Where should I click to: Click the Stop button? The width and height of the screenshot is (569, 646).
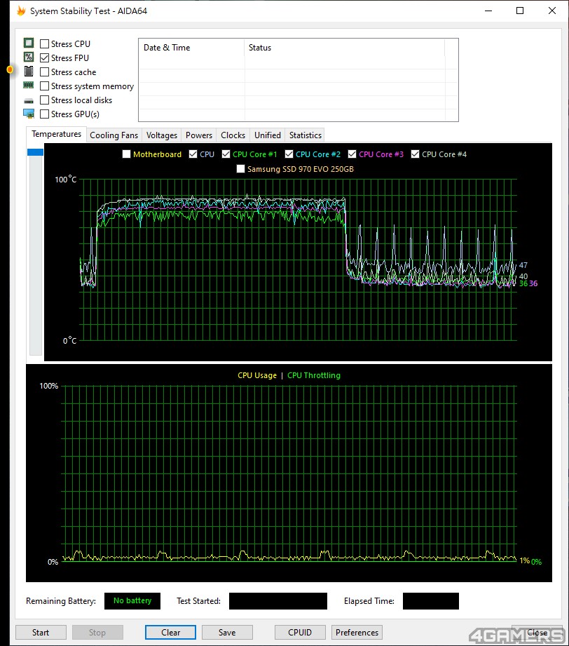pos(97,633)
